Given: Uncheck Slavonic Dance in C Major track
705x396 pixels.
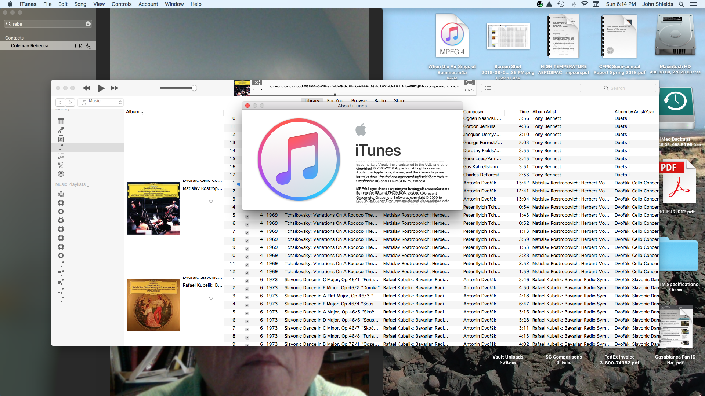Looking at the screenshot, I should tap(247, 281).
